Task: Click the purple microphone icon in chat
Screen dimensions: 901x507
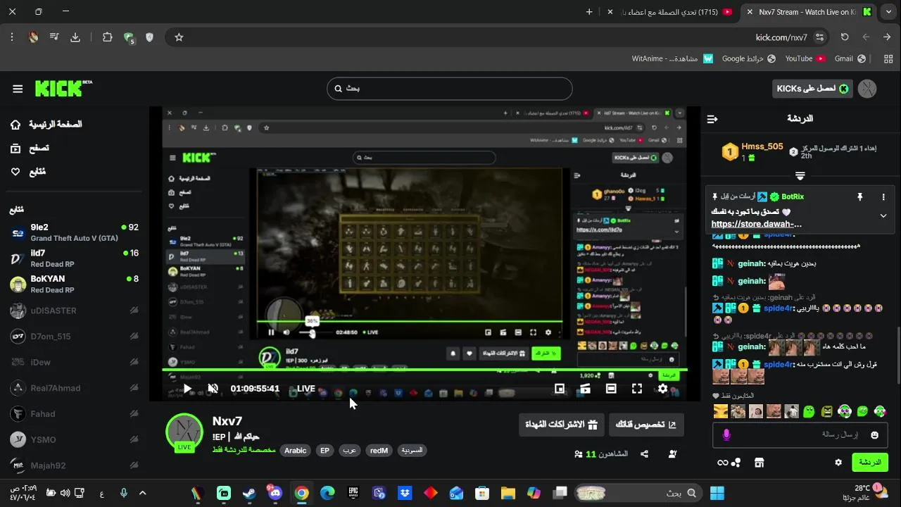Action: pyautogui.click(x=726, y=435)
